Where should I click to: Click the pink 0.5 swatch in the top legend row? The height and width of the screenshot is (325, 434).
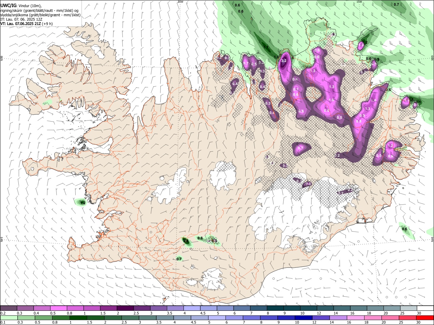point(58,308)
